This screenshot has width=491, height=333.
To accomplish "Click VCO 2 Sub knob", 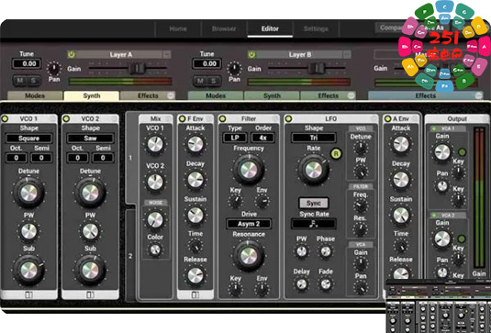I will pos(90,270).
